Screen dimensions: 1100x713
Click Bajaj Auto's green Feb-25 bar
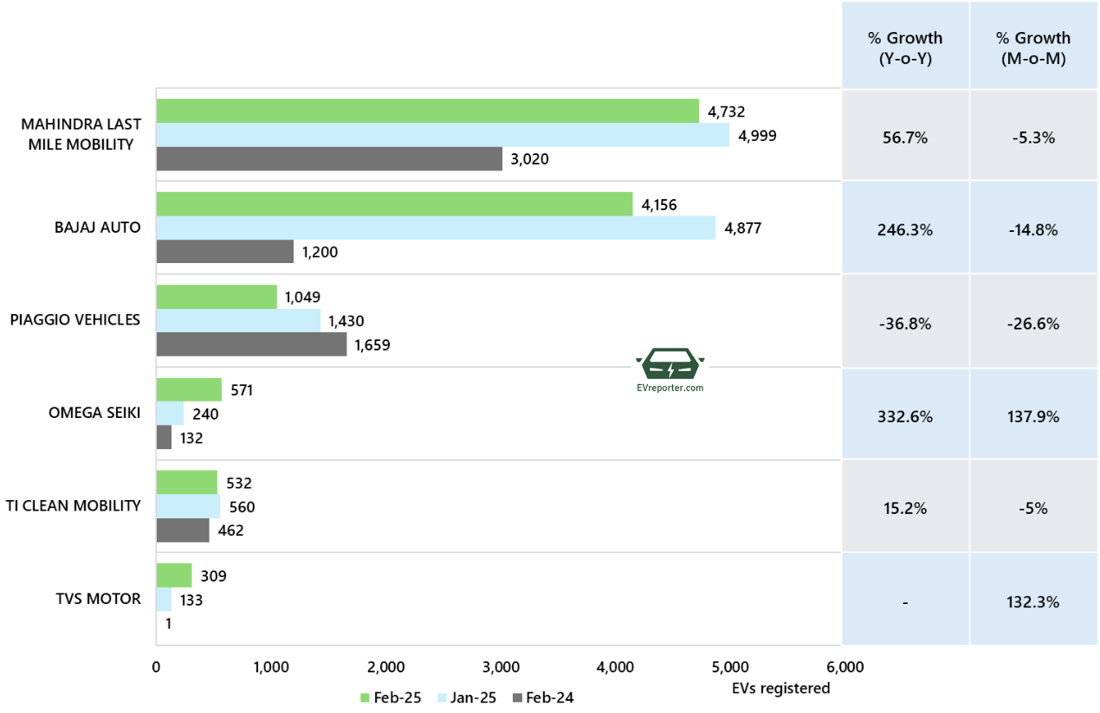click(x=395, y=204)
